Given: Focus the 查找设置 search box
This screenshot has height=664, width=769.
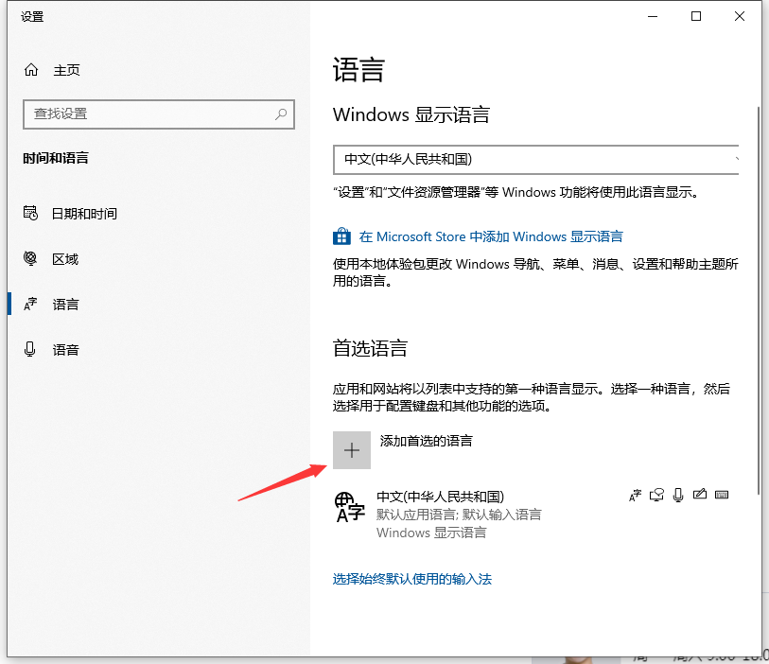Looking at the screenshot, I should 158,114.
